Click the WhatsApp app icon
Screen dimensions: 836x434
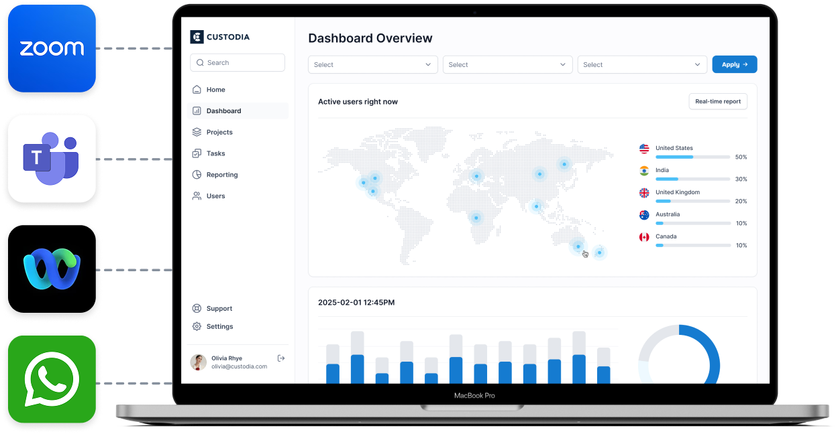52,379
